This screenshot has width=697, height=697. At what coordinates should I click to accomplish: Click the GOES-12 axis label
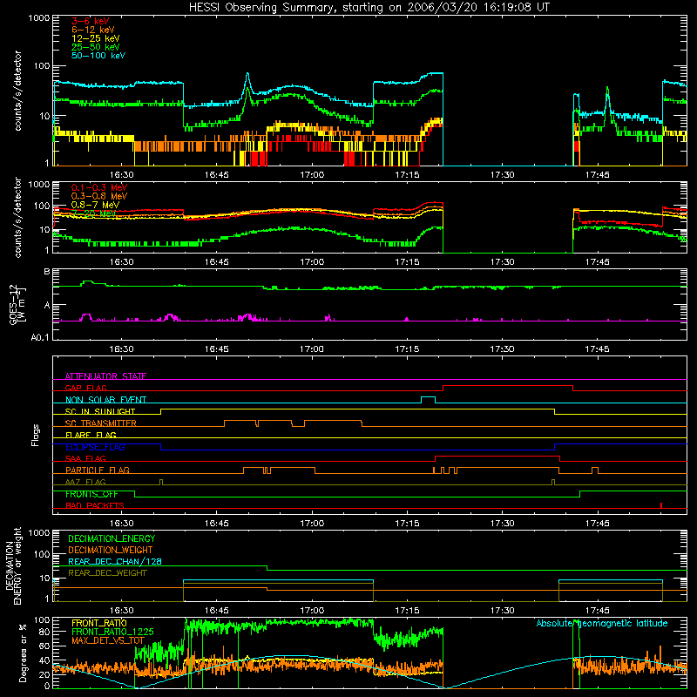click(17, 304)
